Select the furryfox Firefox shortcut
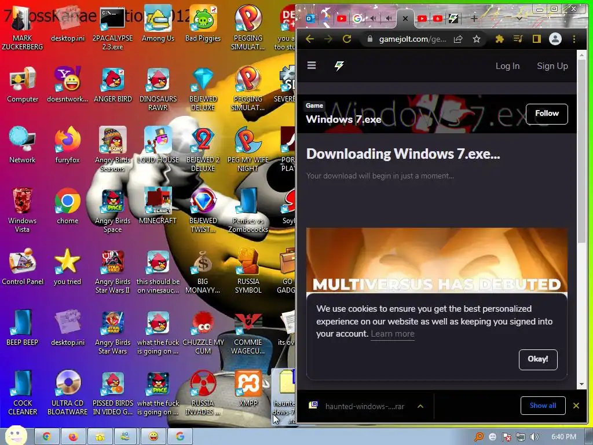Viewport: 593px width, 445px height. click(x=67, y=144)
